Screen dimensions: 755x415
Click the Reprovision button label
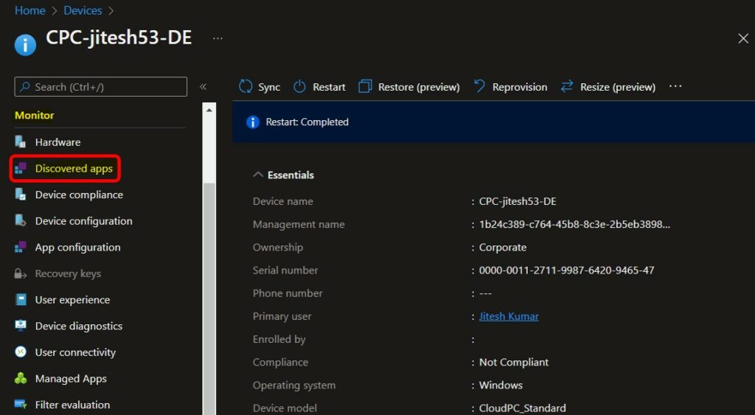[520, 87]
